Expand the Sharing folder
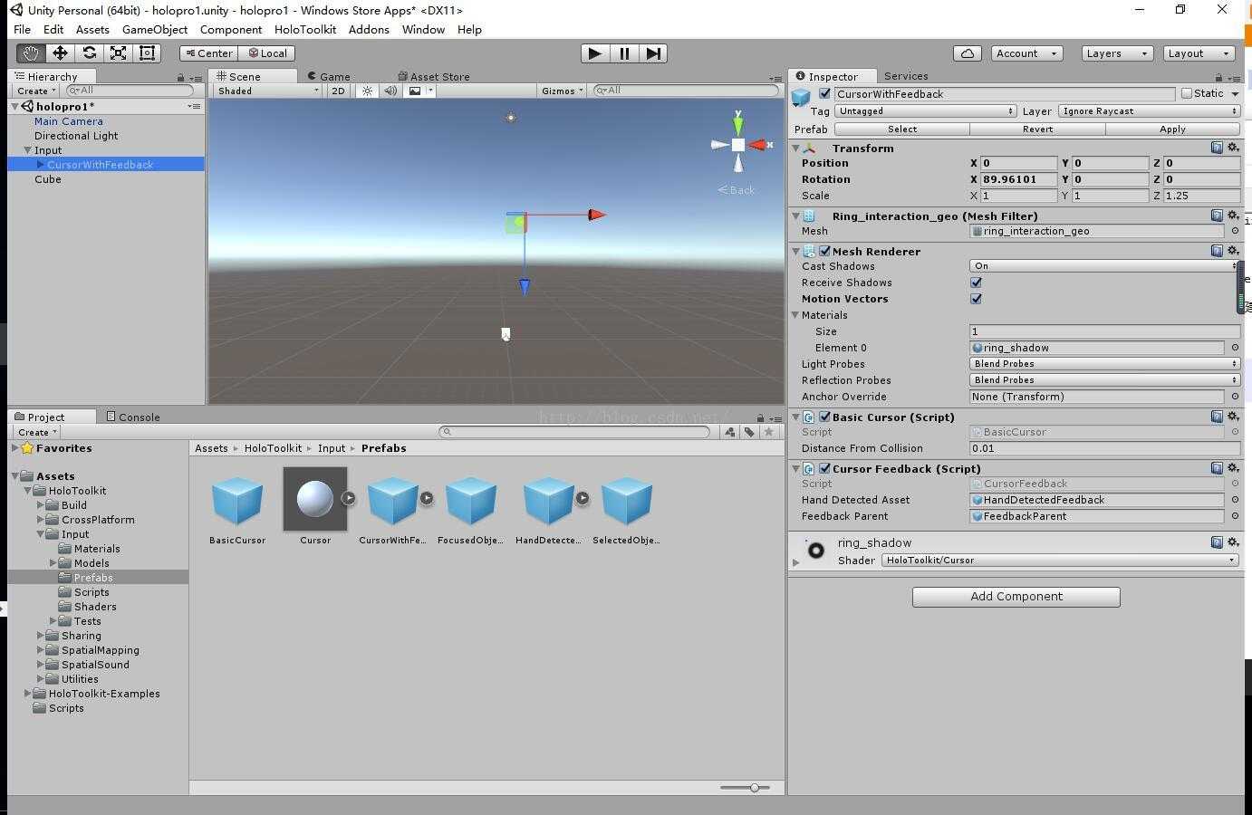The width and height of the screenshot is (1252, 815). [x=40, y=636]
